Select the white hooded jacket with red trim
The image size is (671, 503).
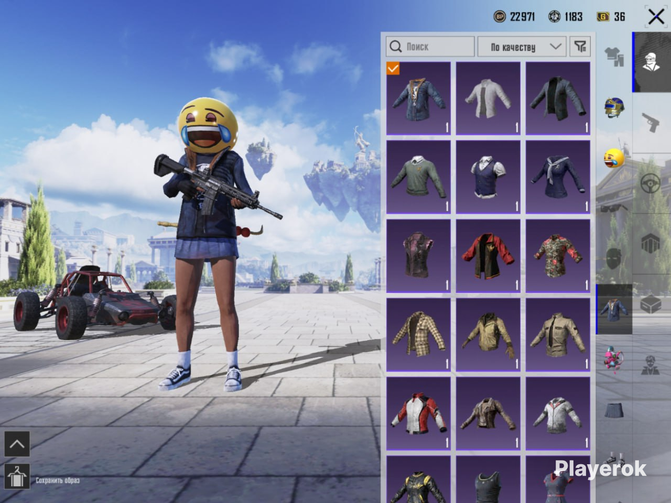click(x=558, y=414)
